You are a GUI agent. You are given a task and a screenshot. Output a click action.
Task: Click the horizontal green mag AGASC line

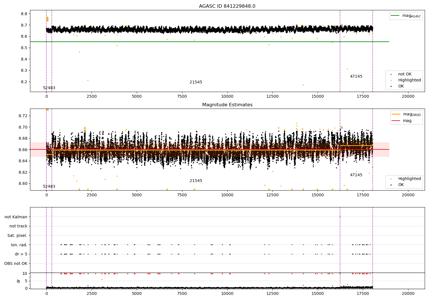[209, 42]
